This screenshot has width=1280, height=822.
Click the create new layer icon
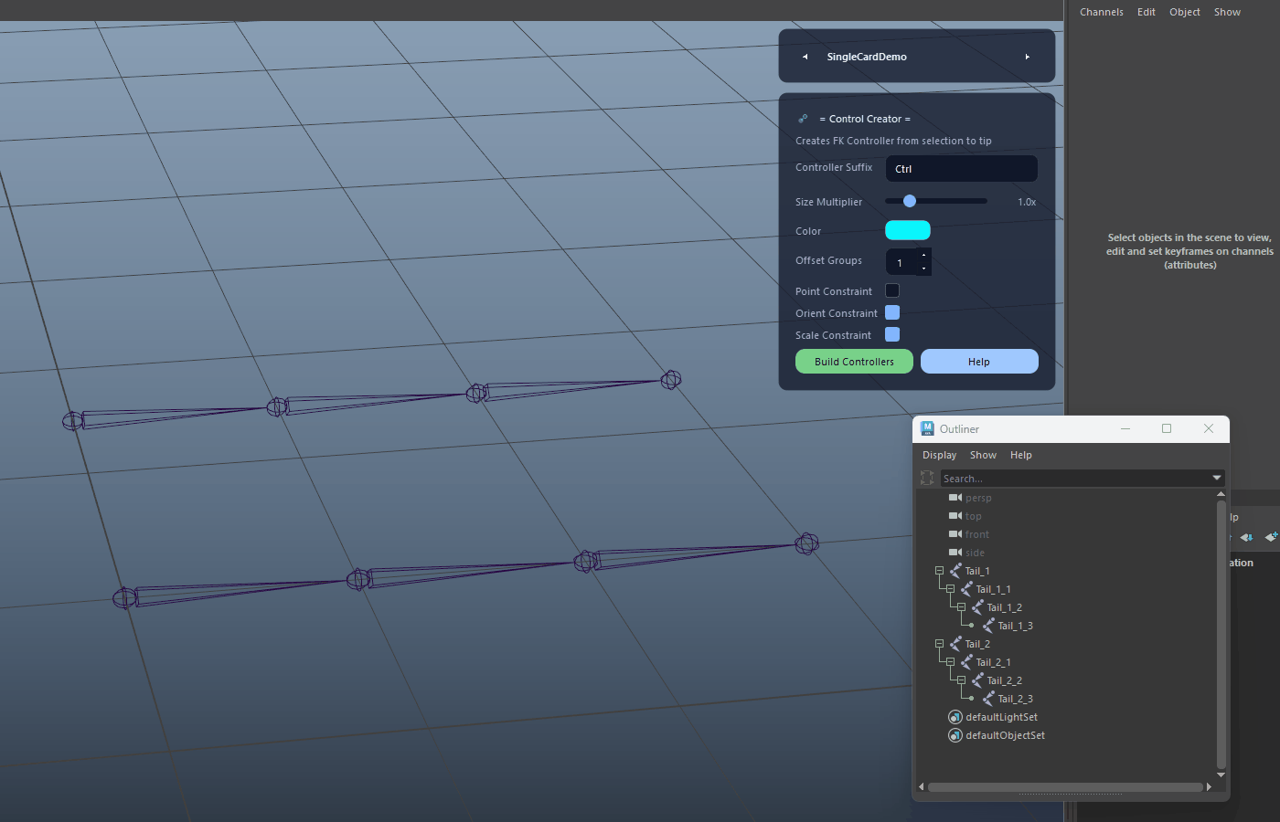coord(1272,537)
